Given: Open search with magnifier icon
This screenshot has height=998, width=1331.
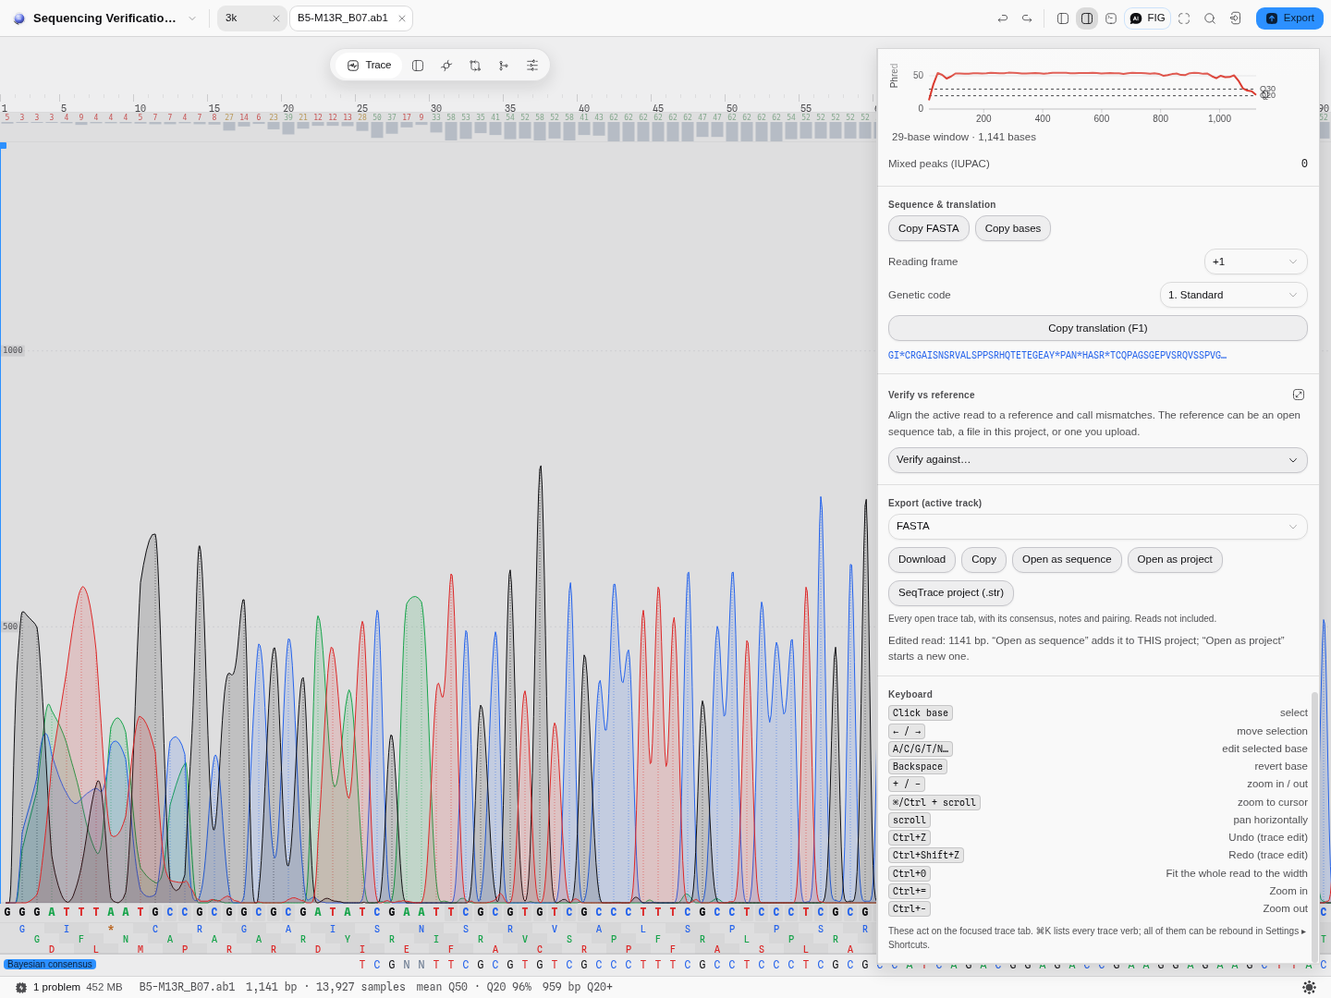Looking at the screenshot, I should pyautogui.click(x=1210, y=18).
